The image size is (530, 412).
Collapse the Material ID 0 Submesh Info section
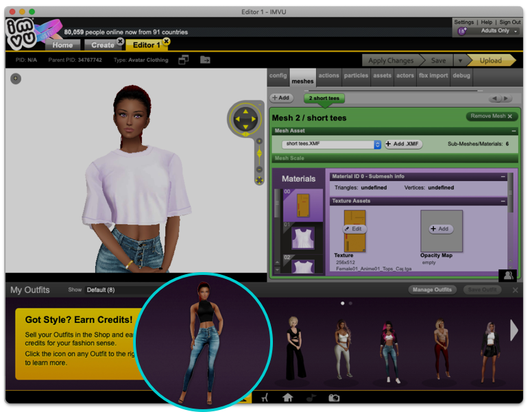point(503,176)
